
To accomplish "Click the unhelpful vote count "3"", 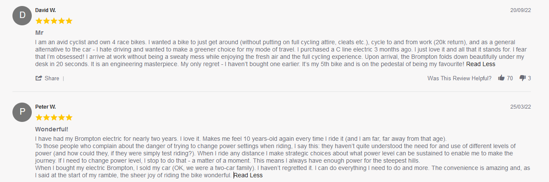I will point(530,79).
